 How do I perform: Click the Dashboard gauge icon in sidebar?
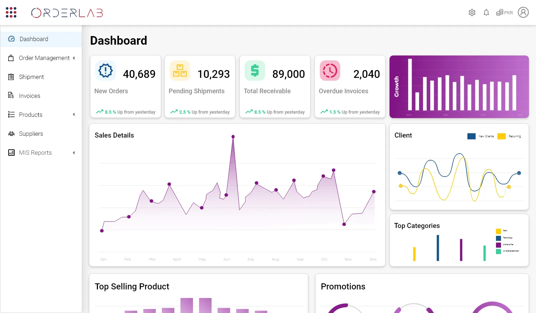tap(11, 39)
